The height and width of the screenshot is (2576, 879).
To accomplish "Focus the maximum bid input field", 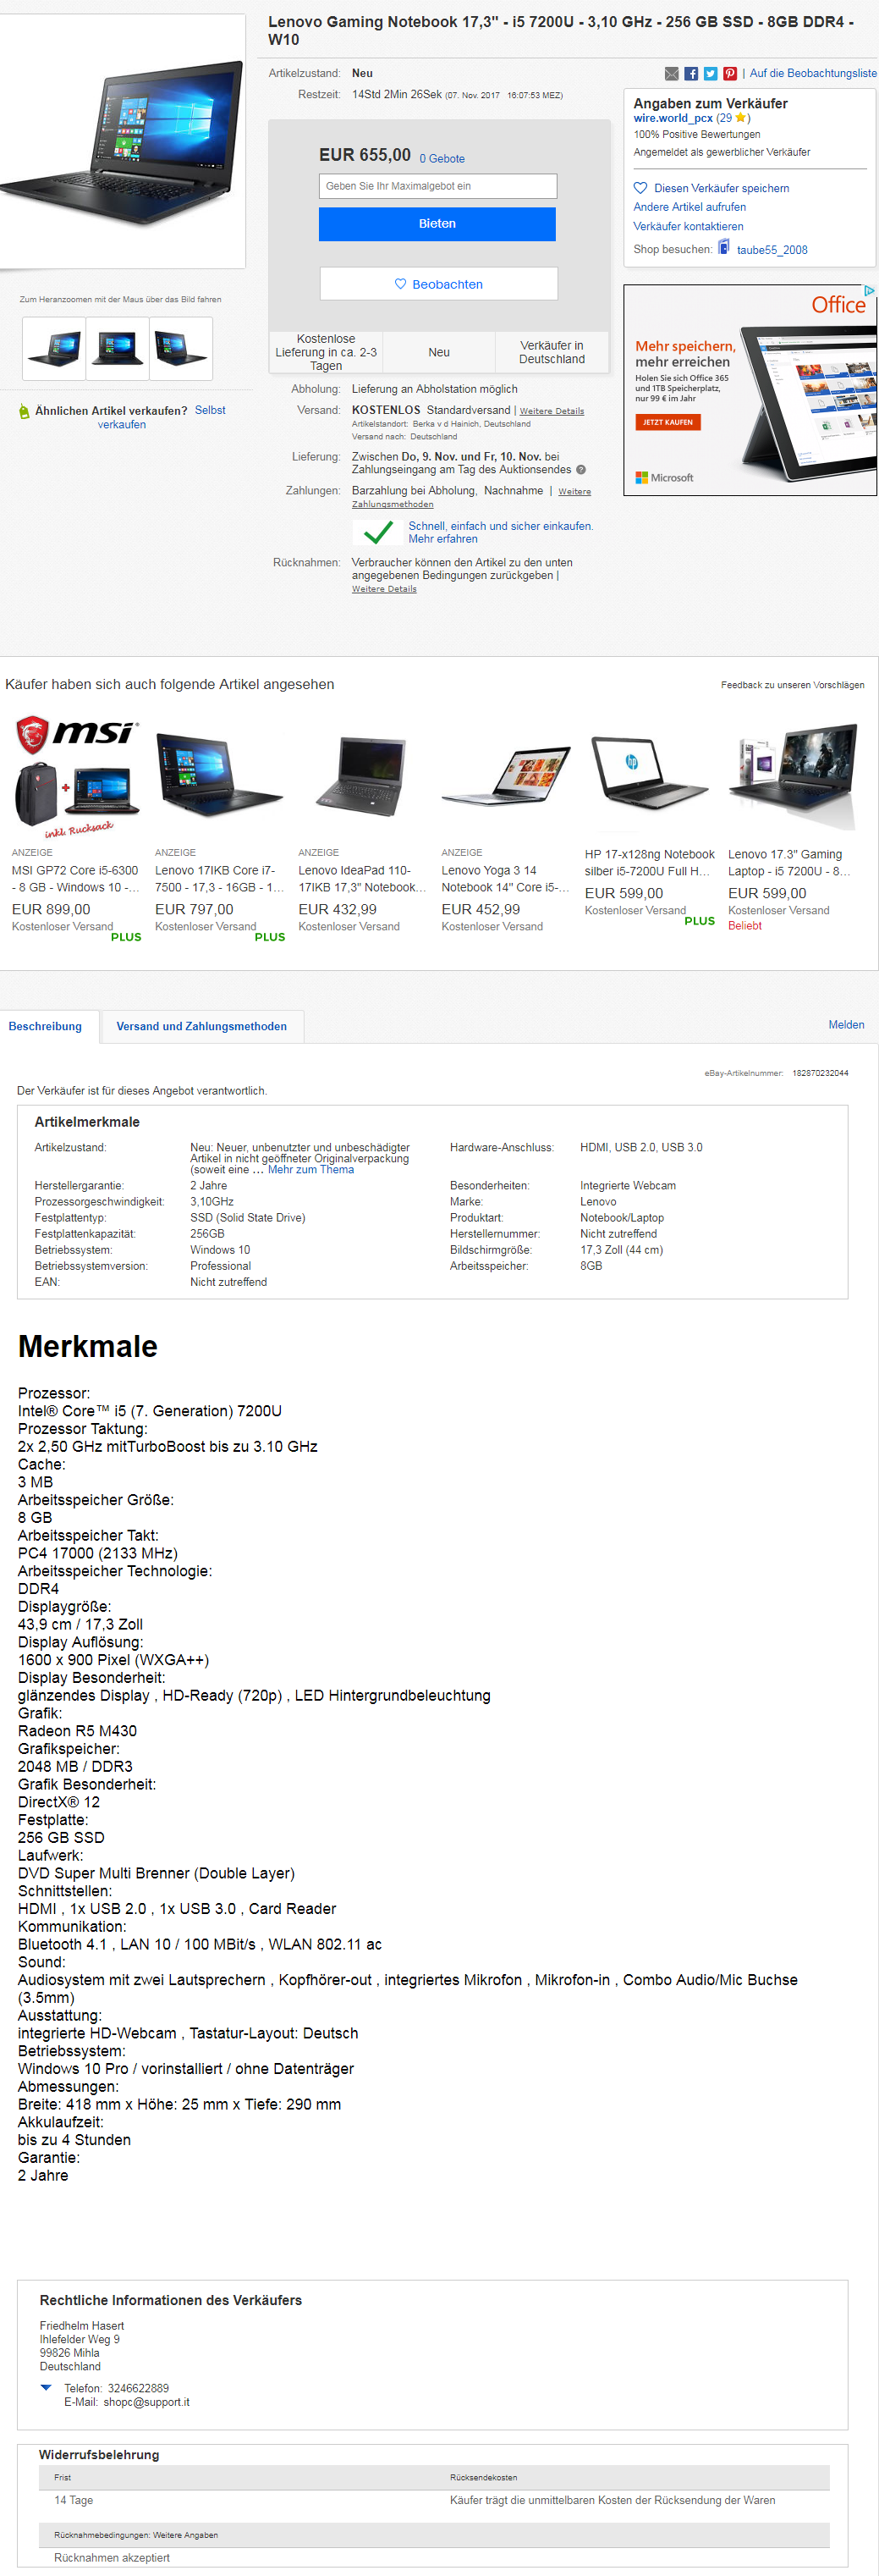I will point(437,186).
